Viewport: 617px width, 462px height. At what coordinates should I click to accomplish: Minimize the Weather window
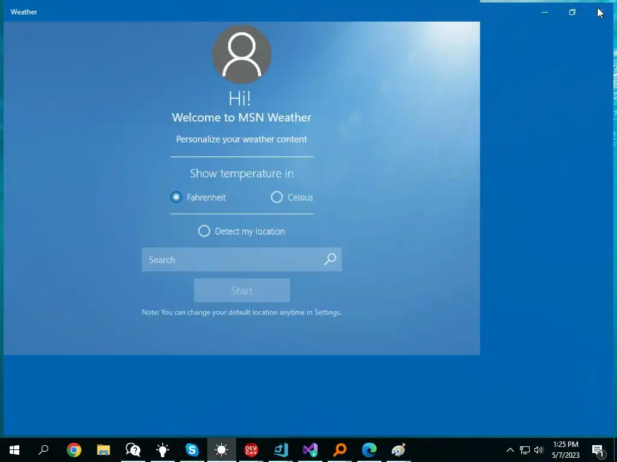pyautogui.click(x=545, y=12)
